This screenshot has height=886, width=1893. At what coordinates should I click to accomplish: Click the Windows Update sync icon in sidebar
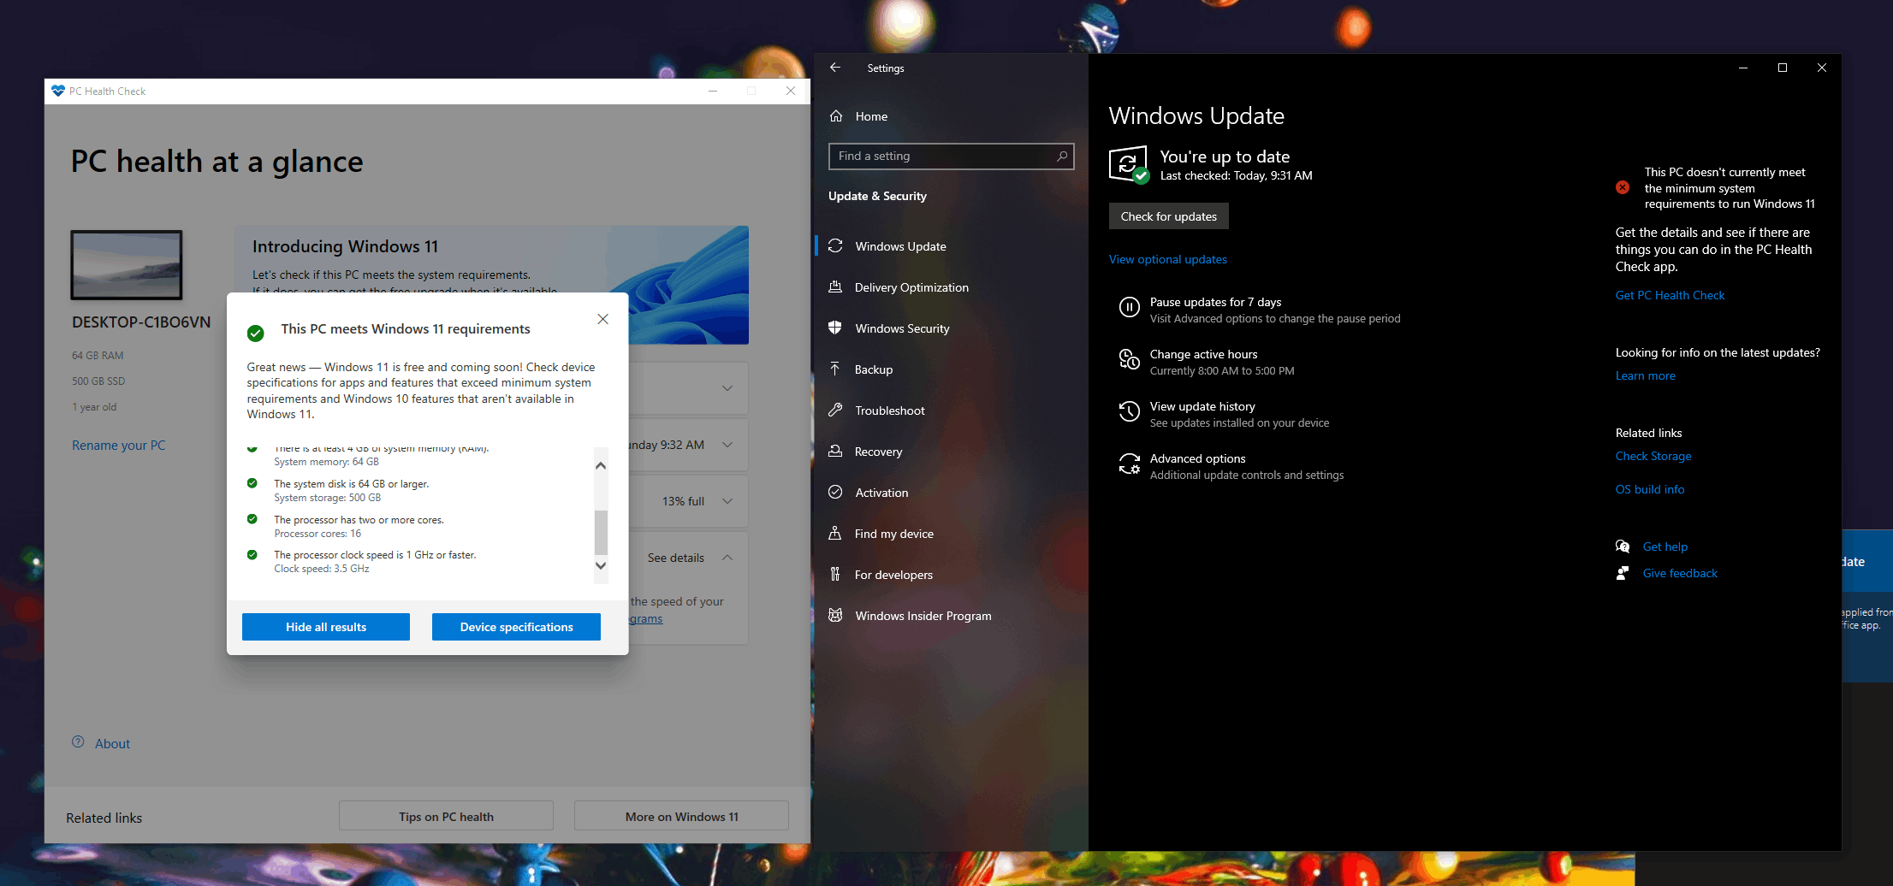coord(835,246)
